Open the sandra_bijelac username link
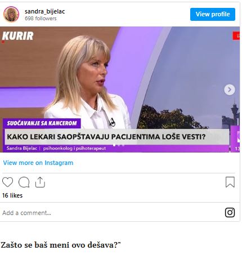Viewport: 242px width, 255px height. point(45,11)
